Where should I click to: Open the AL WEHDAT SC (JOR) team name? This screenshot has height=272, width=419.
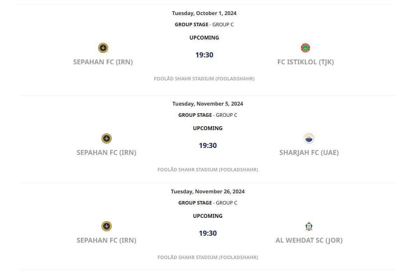309,241
